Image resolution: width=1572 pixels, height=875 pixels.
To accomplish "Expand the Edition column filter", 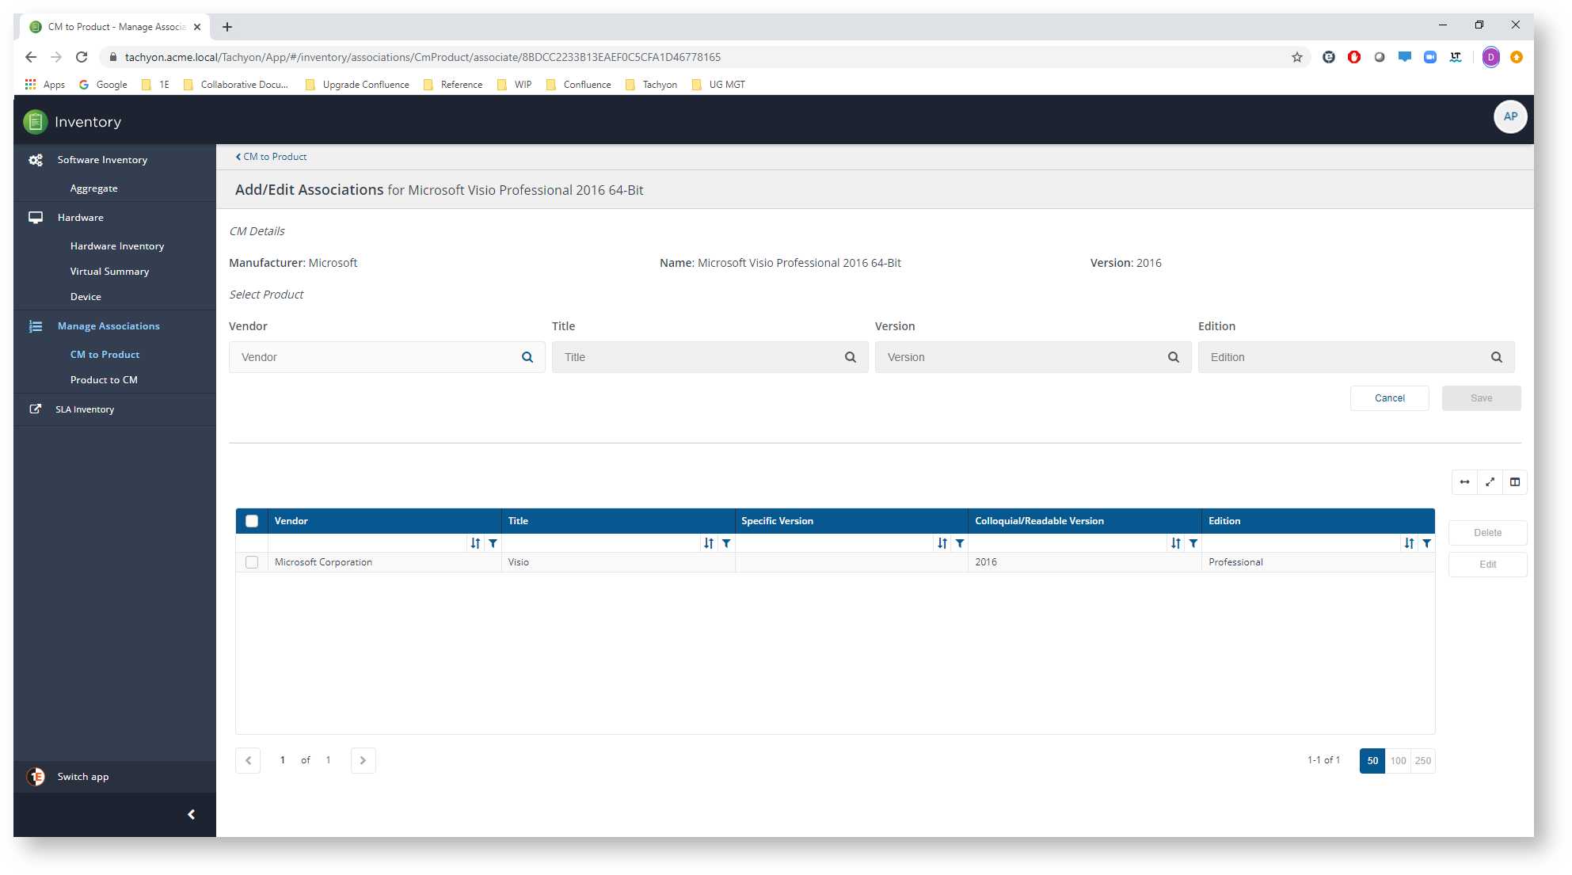I will click(1426, 543).
